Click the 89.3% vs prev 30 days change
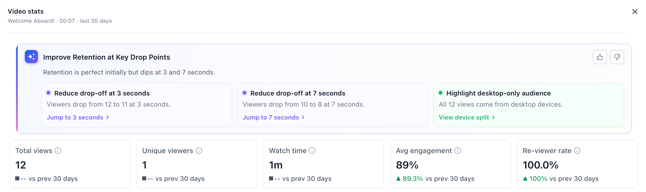Screen dimensions: 646x192 pos(435,179)
